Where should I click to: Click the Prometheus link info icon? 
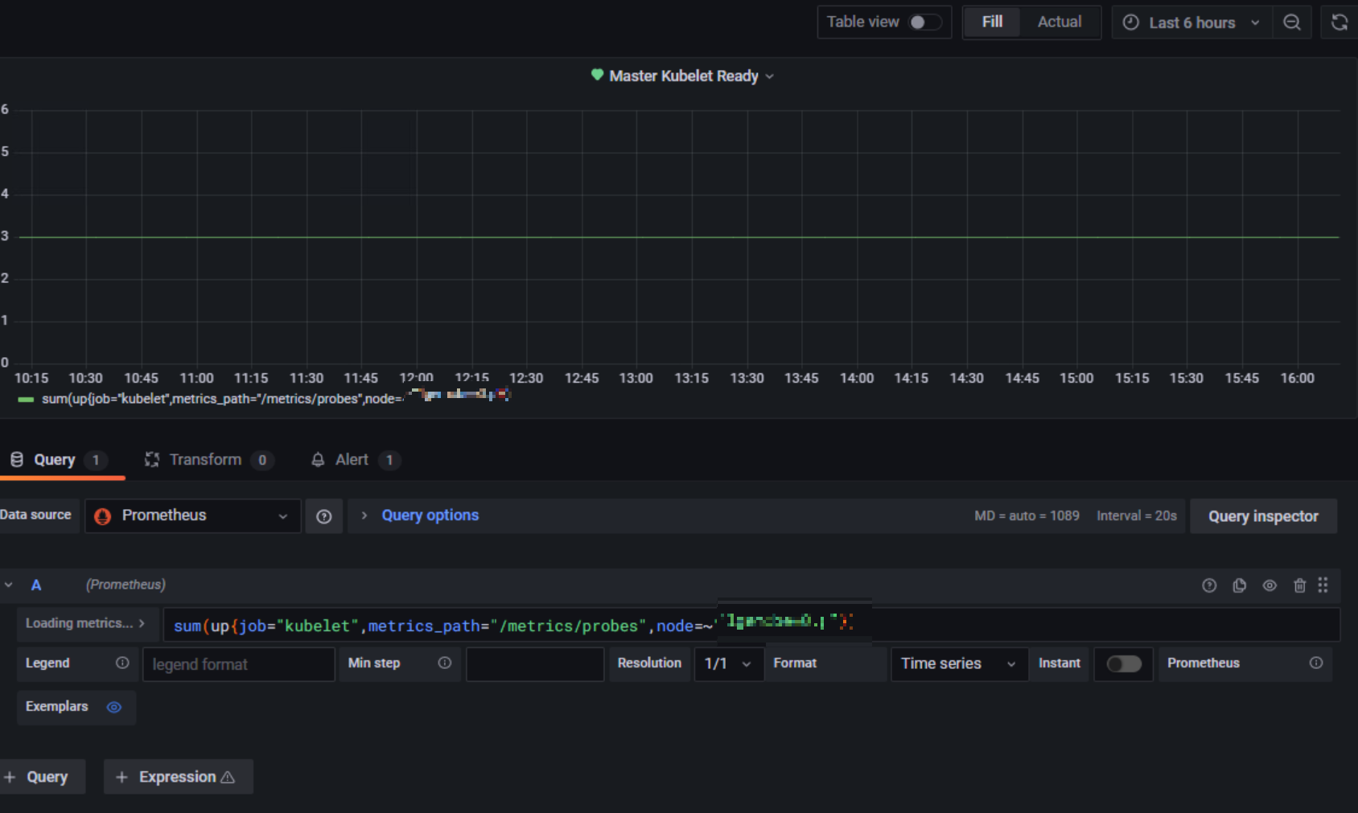tap(1316, 663)
